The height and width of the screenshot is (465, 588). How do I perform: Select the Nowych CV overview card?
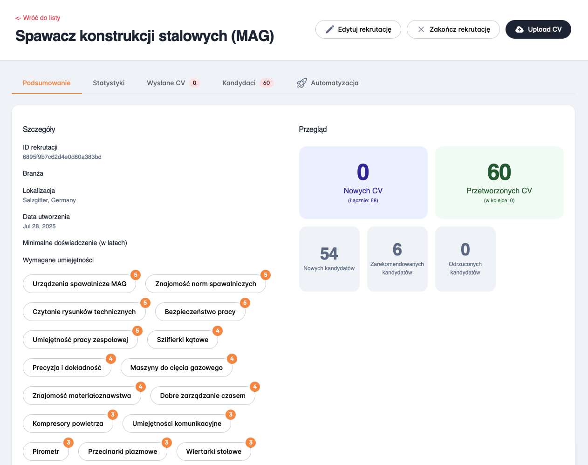363,183
